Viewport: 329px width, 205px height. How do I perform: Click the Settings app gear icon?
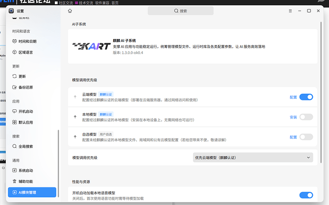(11, 11)
